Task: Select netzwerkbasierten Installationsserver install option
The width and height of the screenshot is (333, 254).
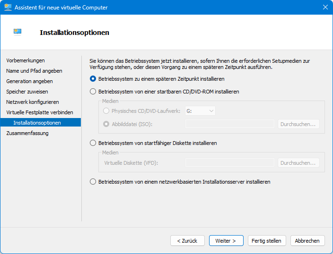Action: coord(93,182)
